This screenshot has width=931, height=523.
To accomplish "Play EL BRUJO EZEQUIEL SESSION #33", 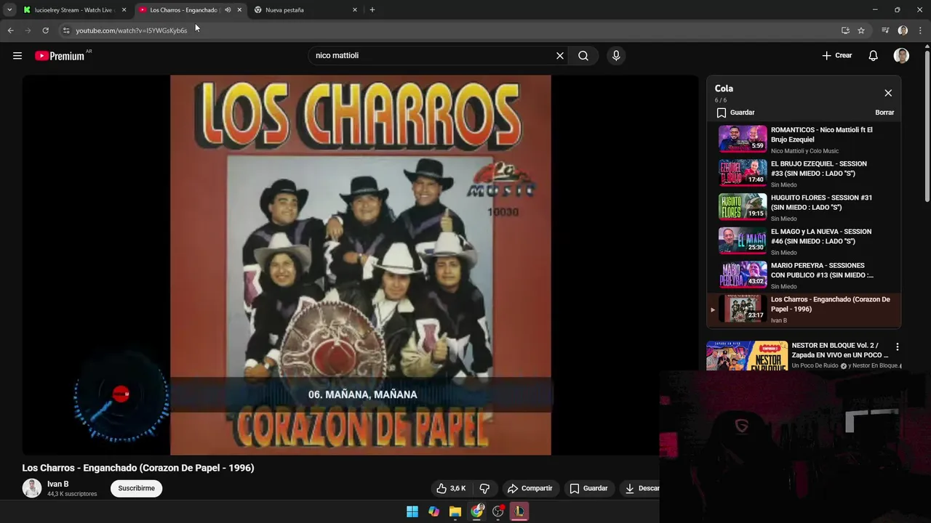I will tap(804, 174).
